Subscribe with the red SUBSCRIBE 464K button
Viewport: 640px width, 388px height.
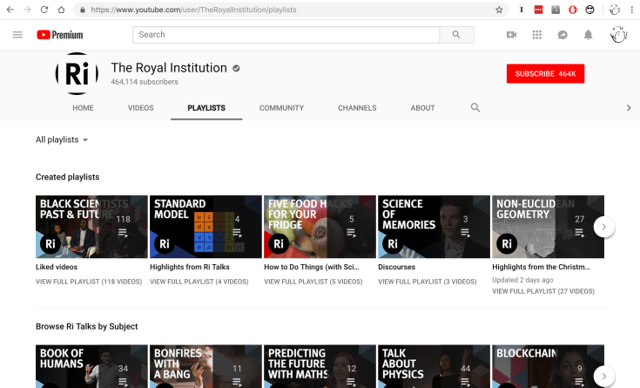tap(545, 73)
